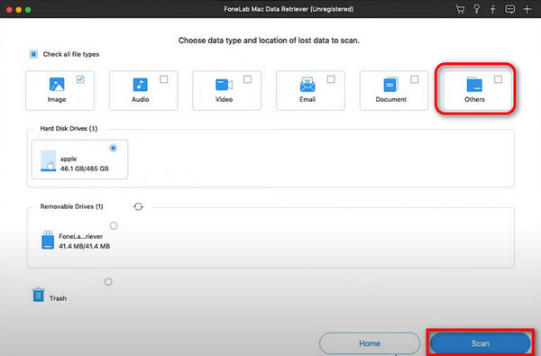This screenshot has width=541, height=356.
Task: Toggle Check all file types checkbox
Action: (x=33, y=54)
